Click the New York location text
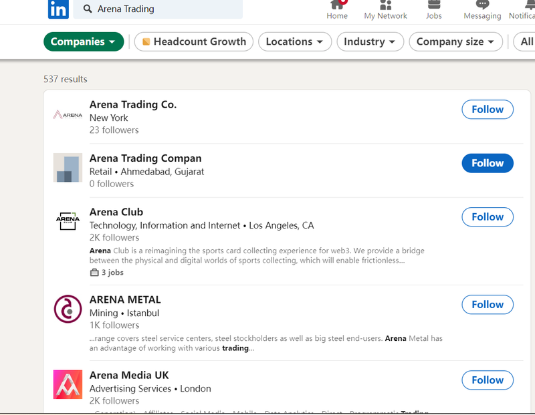The image size is (535, 415). pos(108,118)
